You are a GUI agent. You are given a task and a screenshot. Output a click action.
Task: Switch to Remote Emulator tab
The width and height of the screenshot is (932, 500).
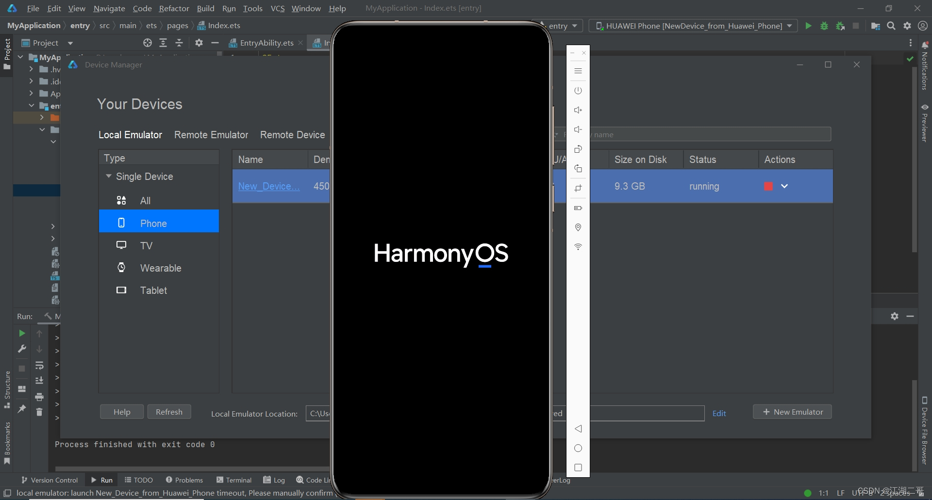click(x=211, y=135)
